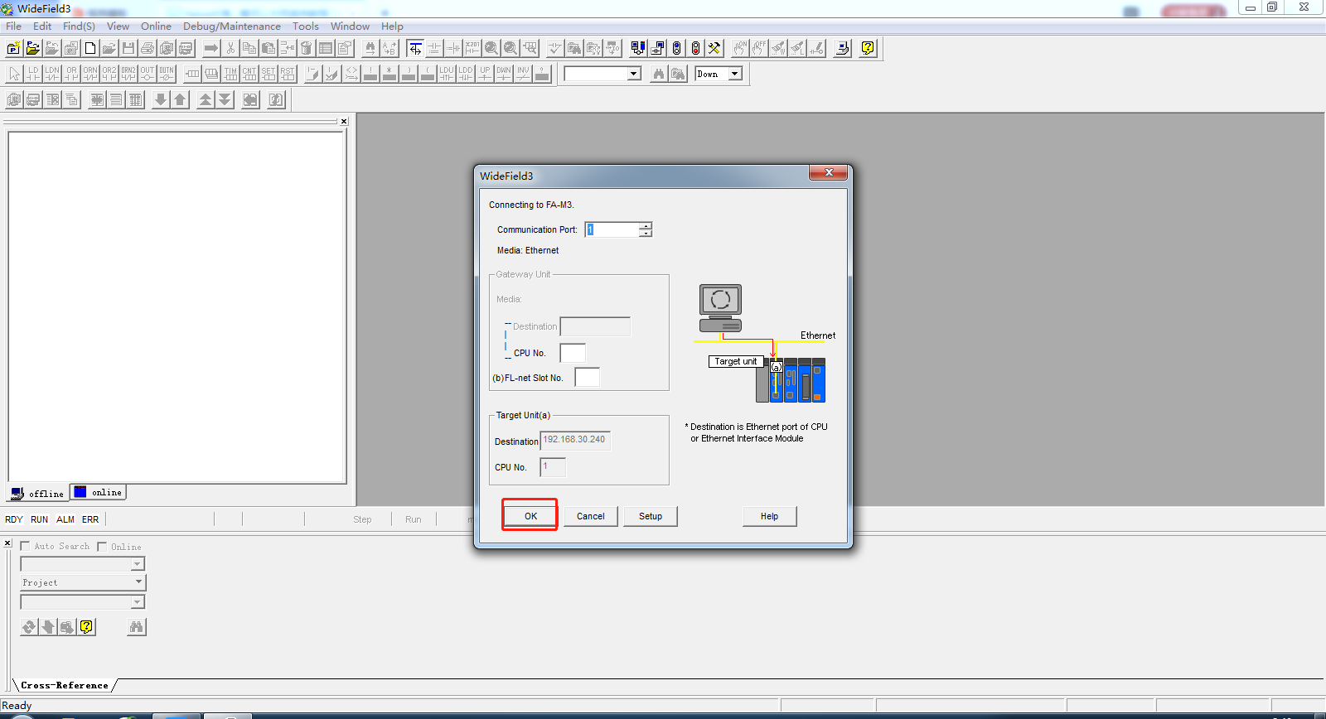Screen dimensions: 1326x719
Task: Click the refresh icon in the Cross-Reference panel
Action: 29,627
